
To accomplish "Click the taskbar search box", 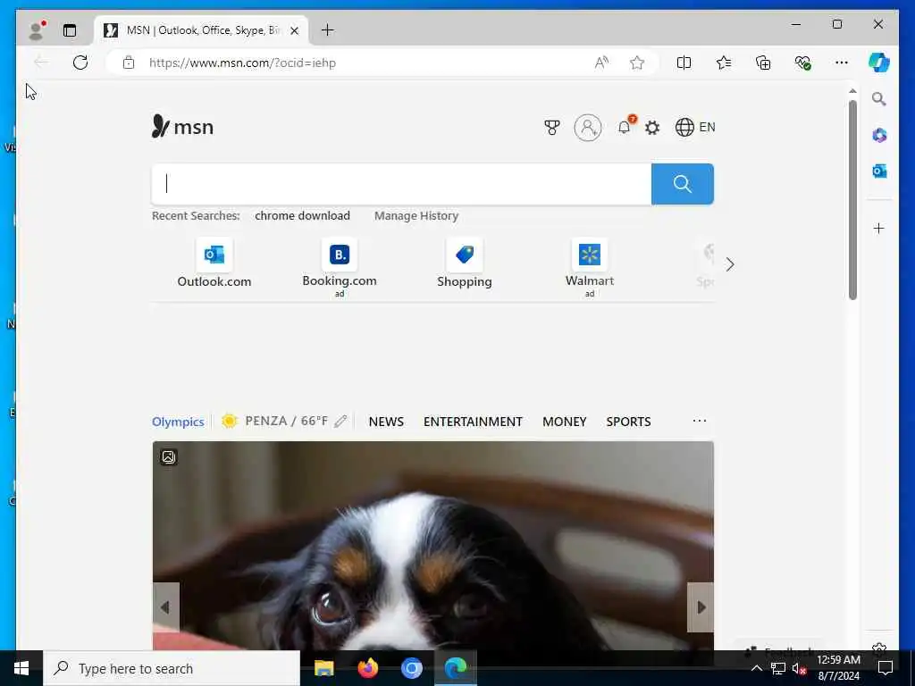I will click(x=172, y=668).
